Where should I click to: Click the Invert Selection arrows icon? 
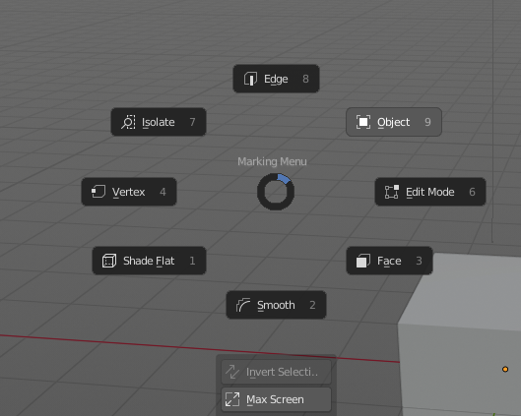[x=232, y=372]
